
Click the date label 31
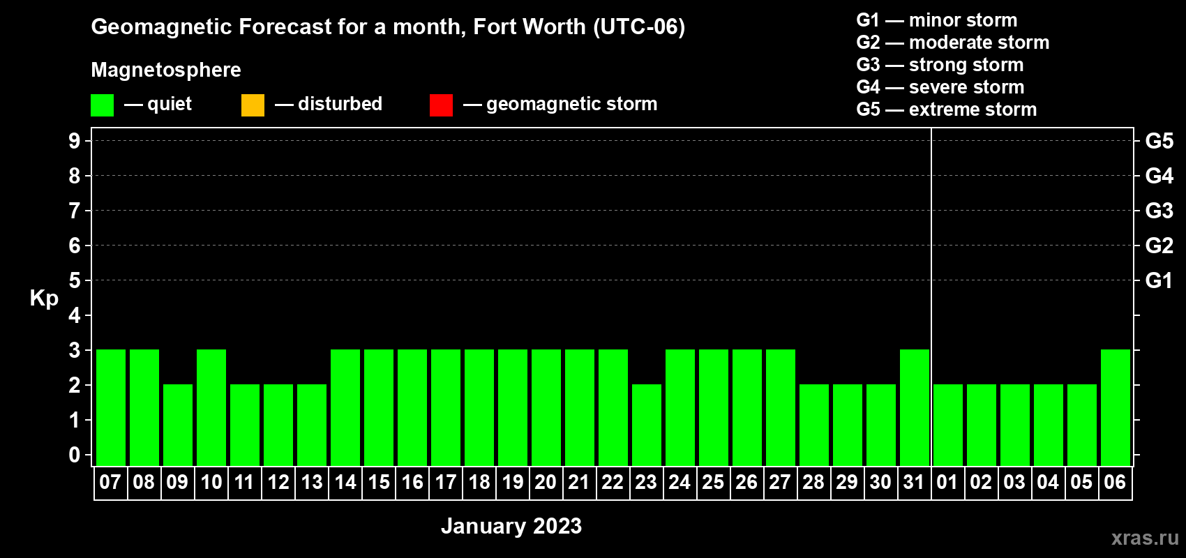click(x=914, y=483)
